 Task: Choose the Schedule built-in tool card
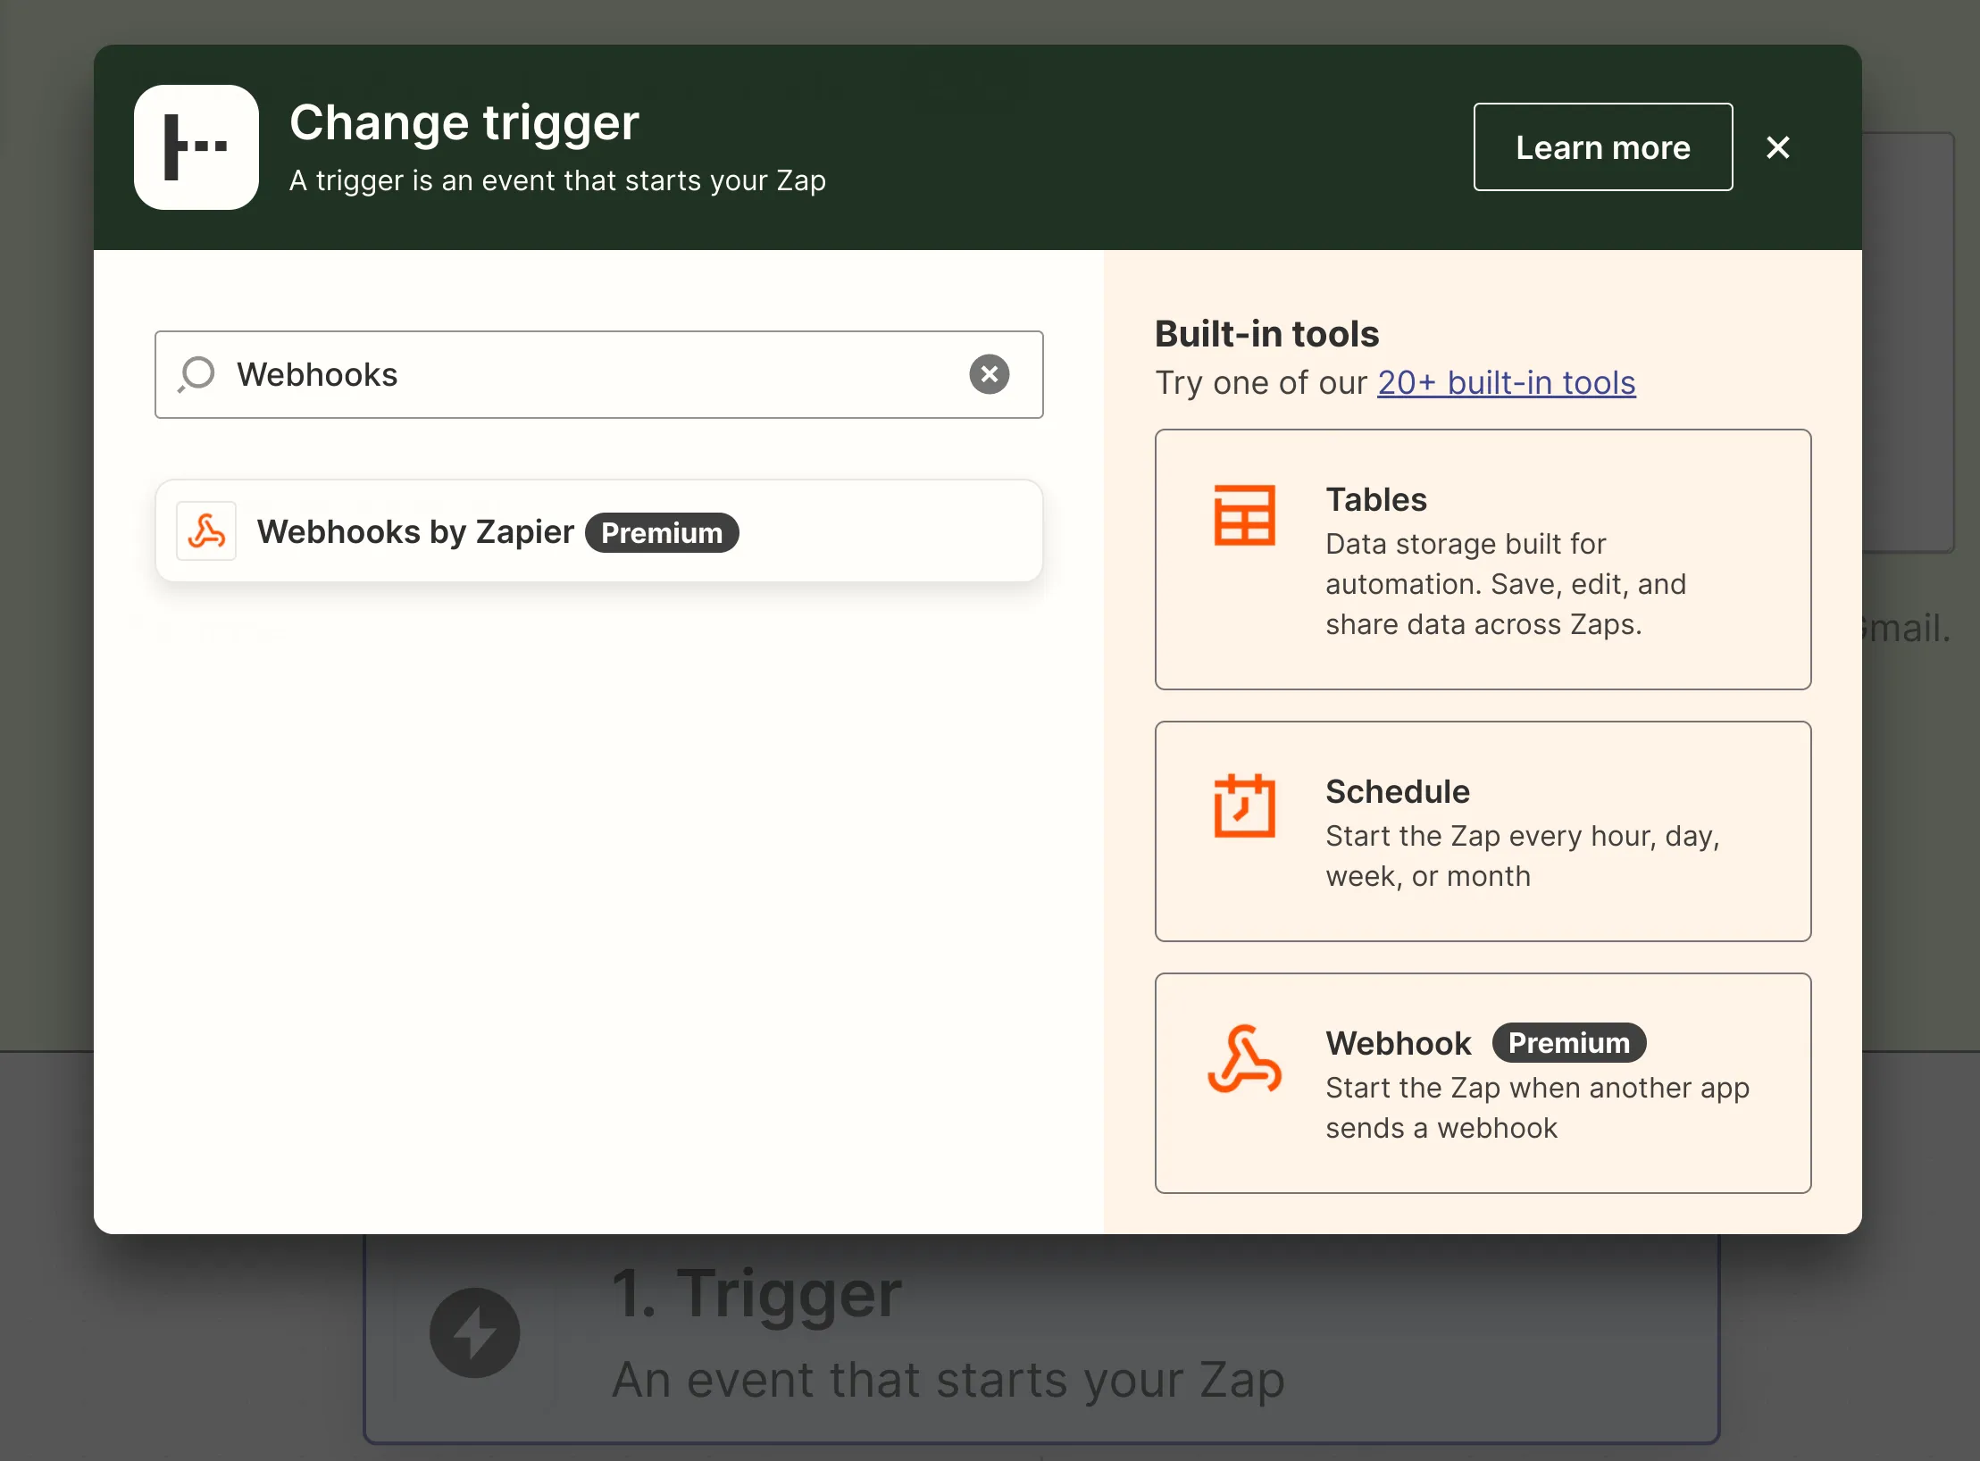click(x=1483, y=831)
